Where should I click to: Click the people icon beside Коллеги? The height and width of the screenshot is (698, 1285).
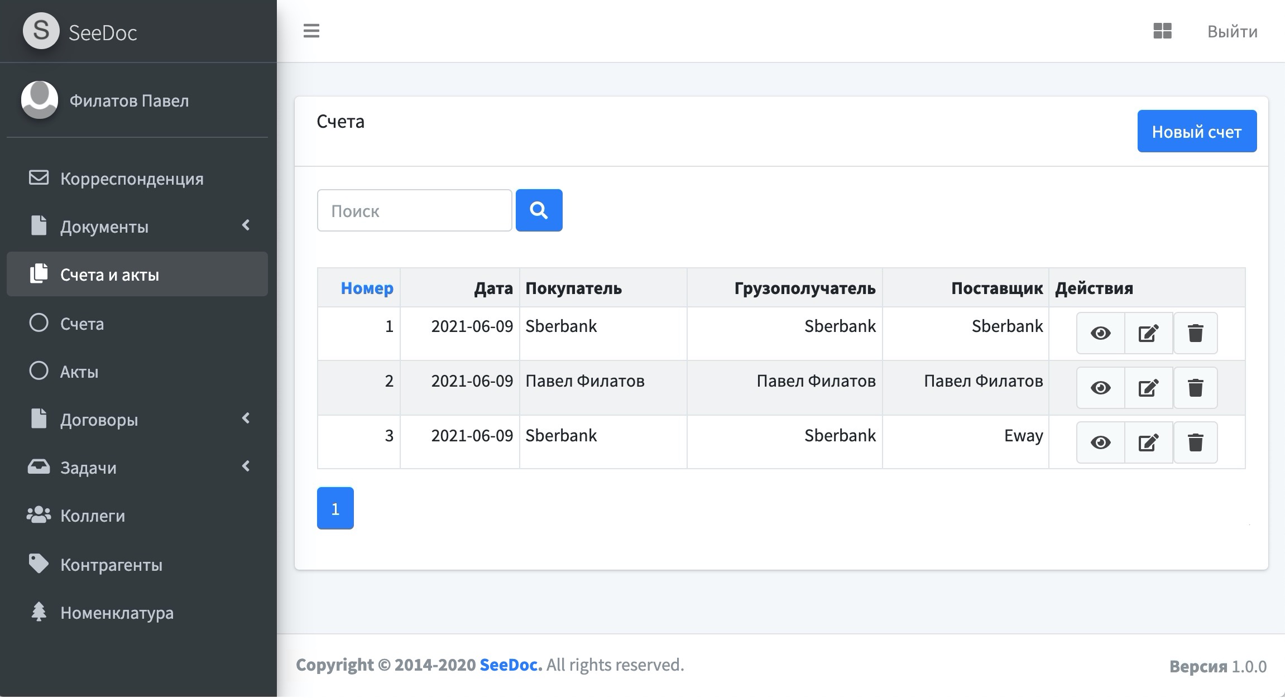point(39,514)
